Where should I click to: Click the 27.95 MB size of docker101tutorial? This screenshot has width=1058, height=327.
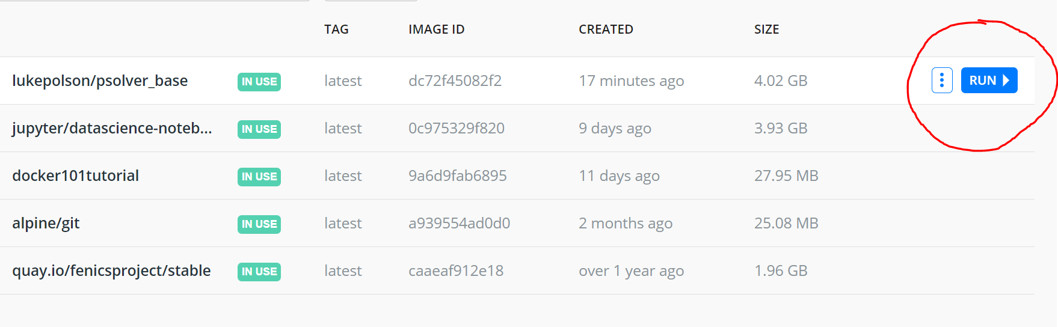click(x=786, y=176)
